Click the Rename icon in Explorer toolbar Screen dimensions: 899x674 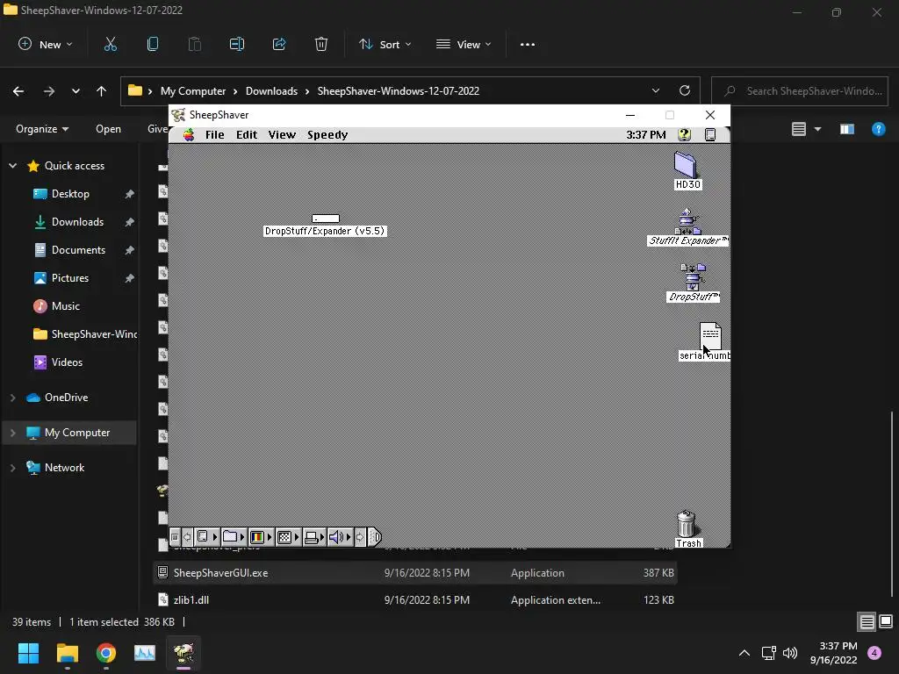[237, 44]
